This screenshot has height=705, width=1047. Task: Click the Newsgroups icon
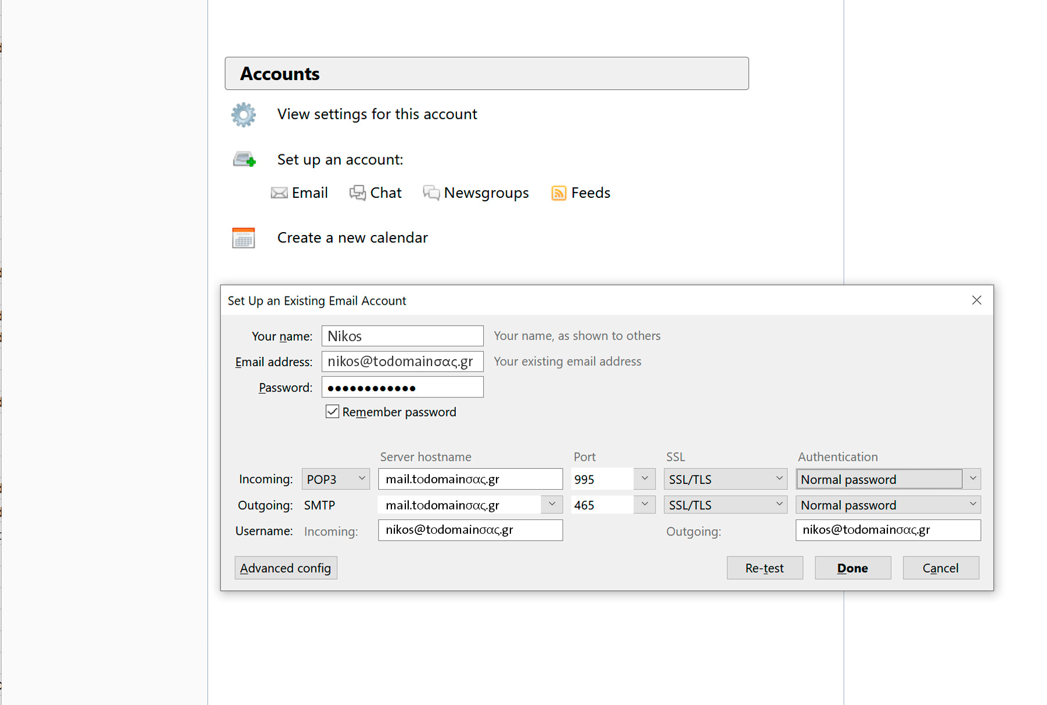(431, 193)
